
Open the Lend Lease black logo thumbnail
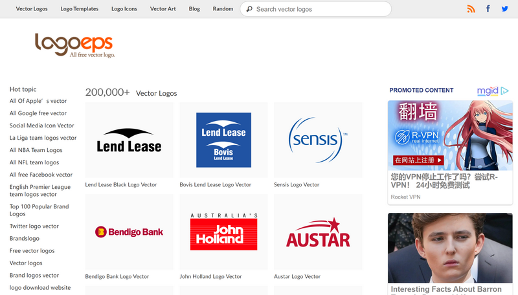[x=129, y=140]
